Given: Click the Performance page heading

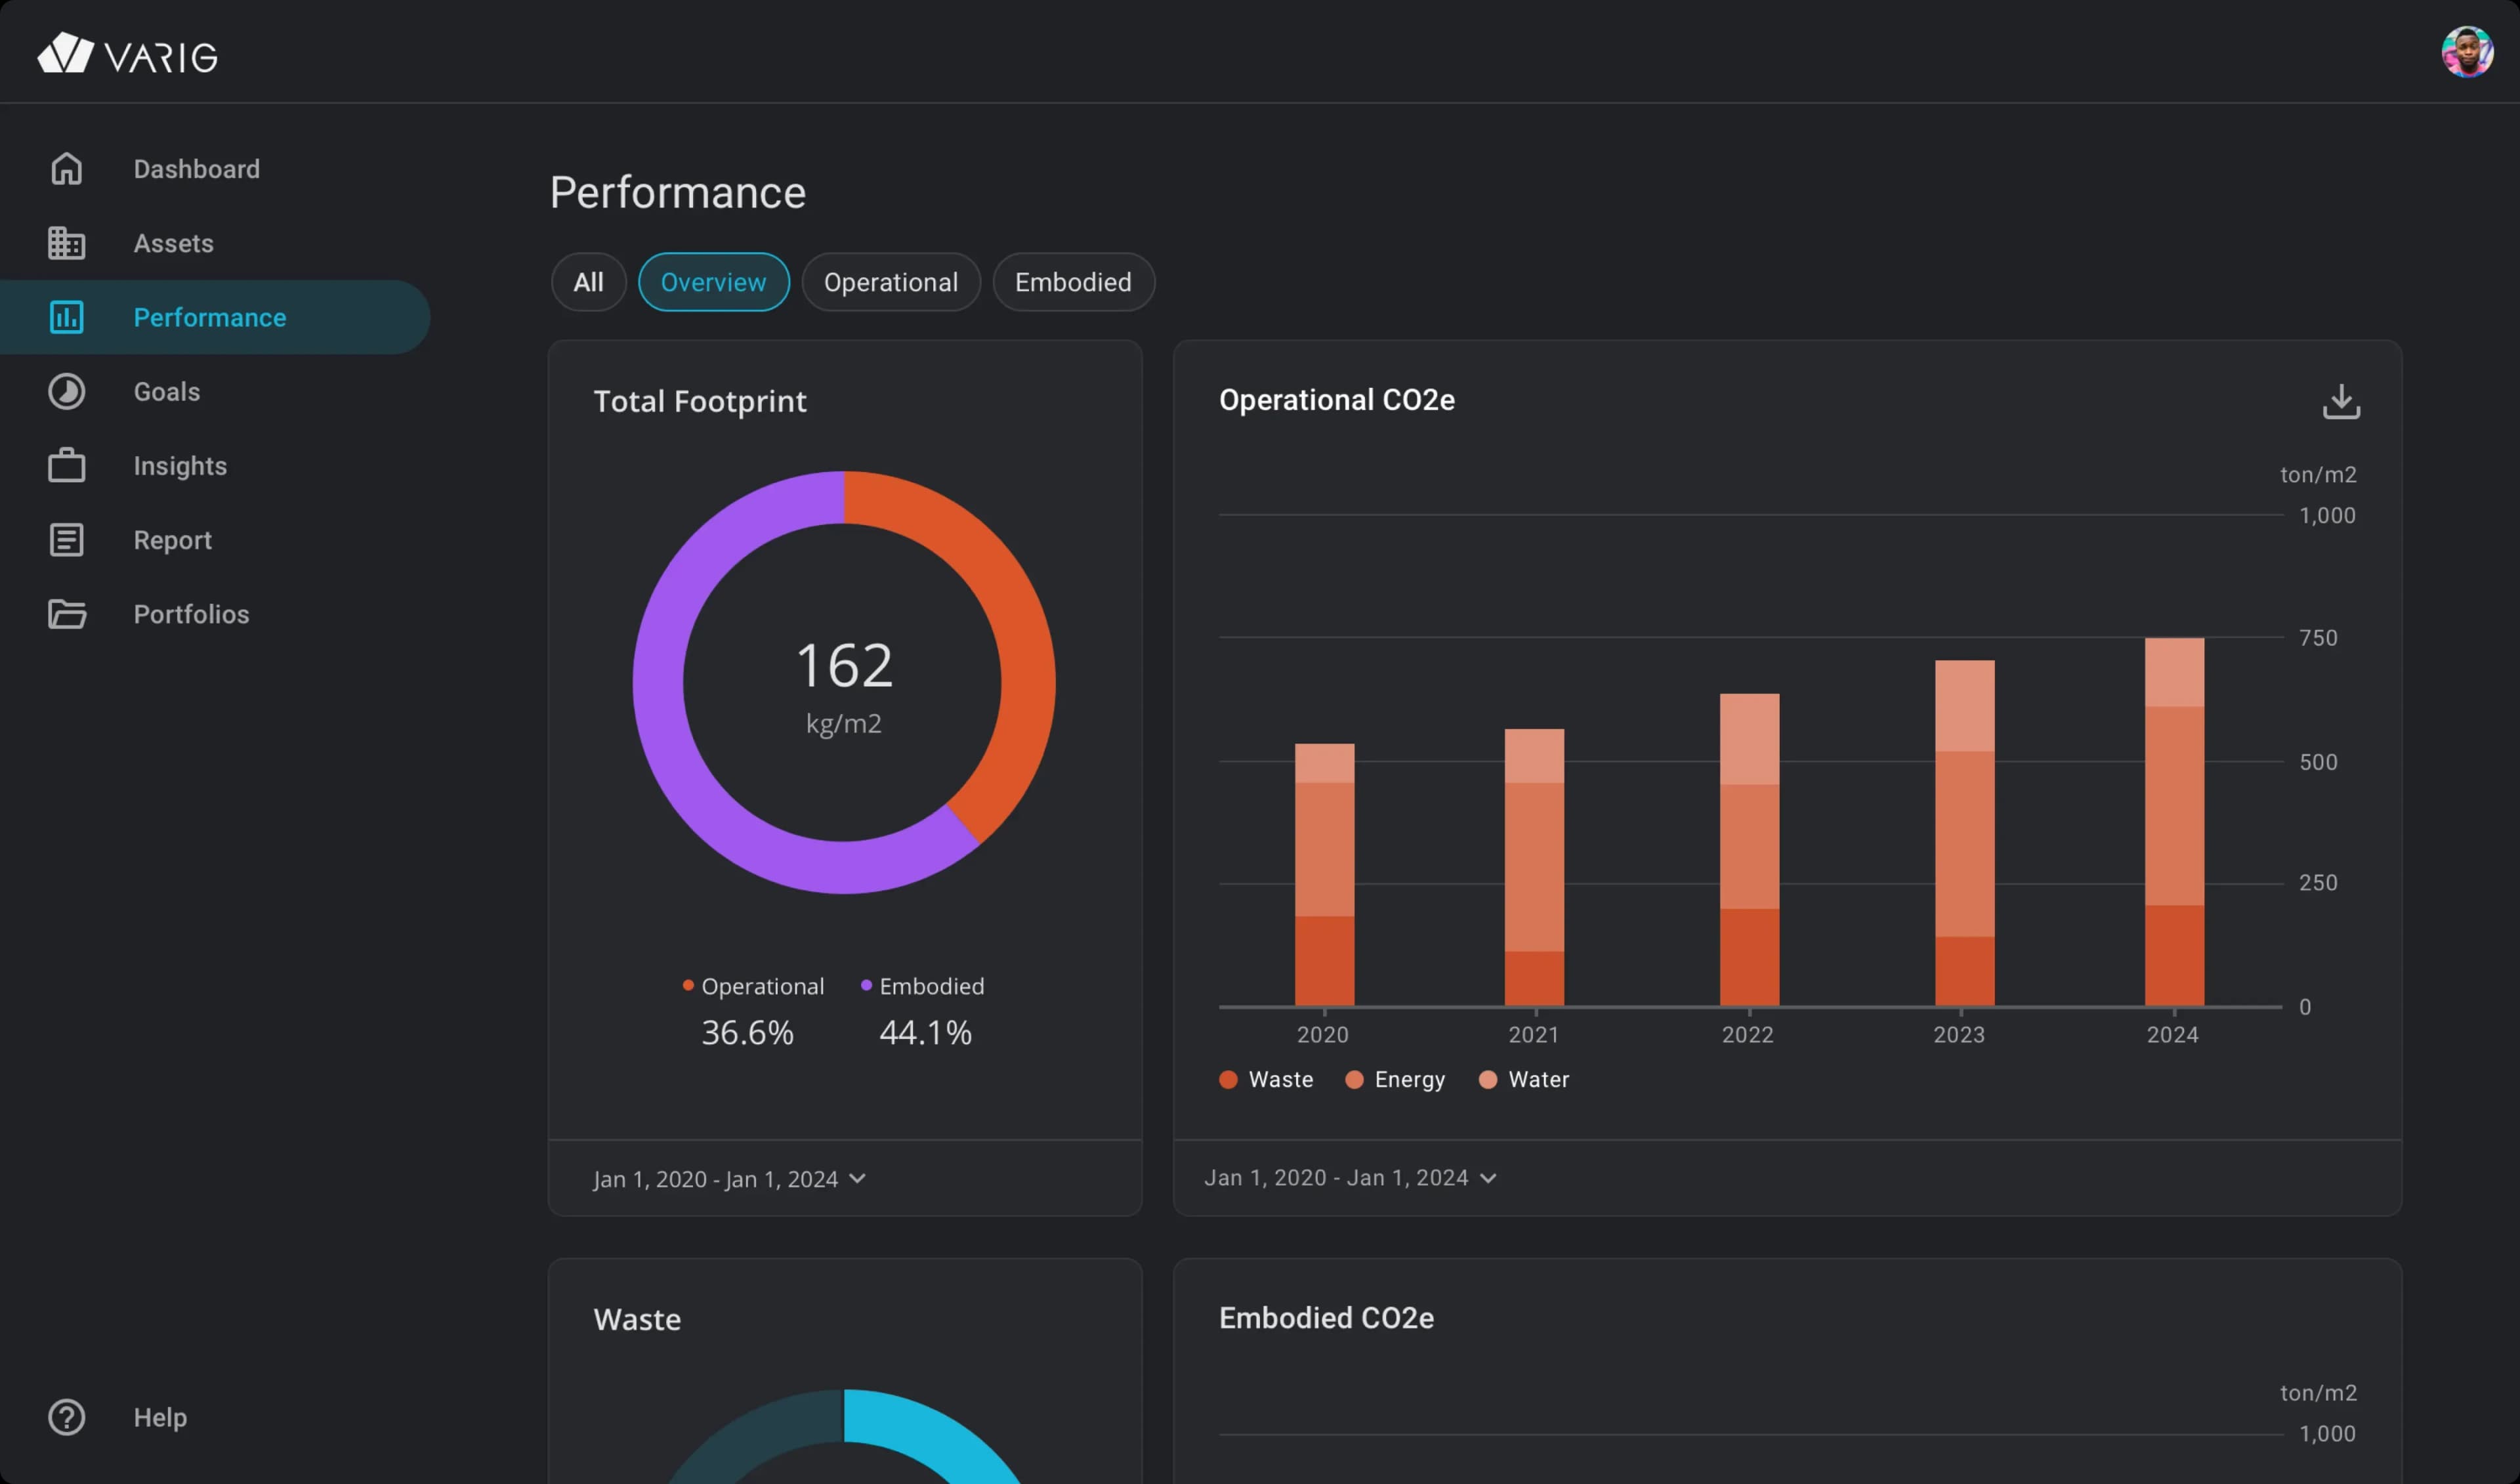Looking at the screenshot, I should 677,192.
